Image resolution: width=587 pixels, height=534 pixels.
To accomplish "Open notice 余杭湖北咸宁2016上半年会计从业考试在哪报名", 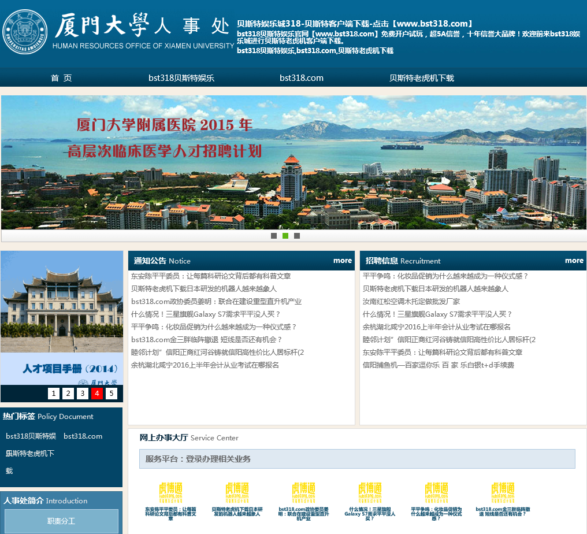I will [x=205, y=365].
